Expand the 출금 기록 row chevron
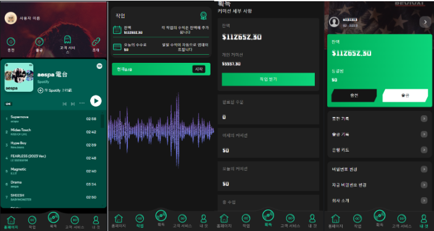Viewport: 434px width, 231px height. coord(424,134)
